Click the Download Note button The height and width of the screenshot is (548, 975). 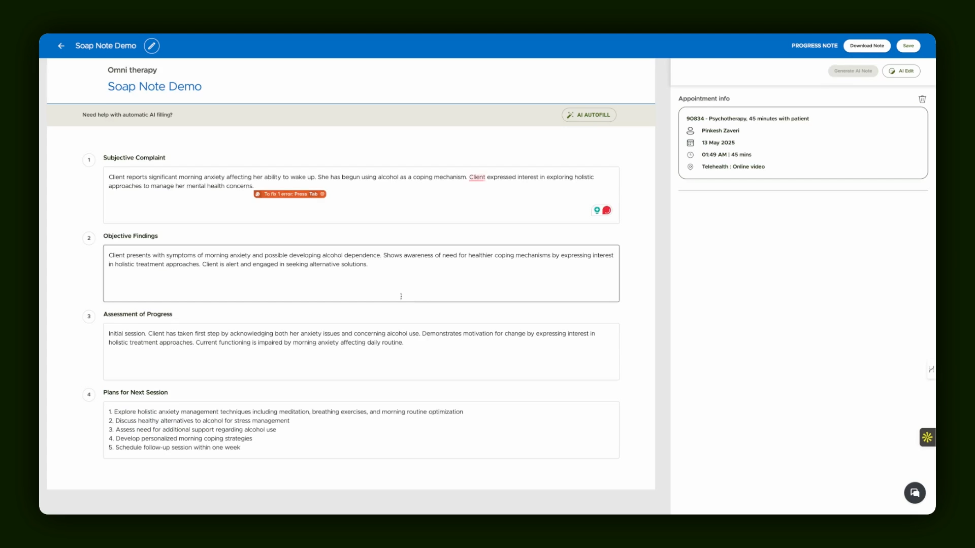click(x=867, y=46)
